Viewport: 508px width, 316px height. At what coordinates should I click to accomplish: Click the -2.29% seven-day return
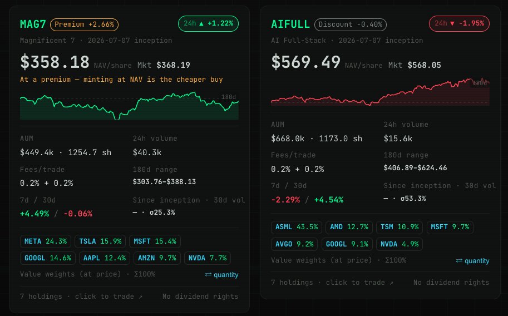[x=285, y=200]
